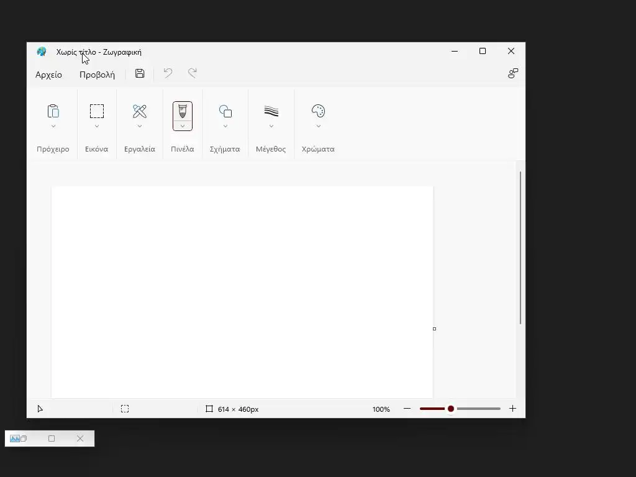Maximize the Ζωγραφική Paint window
The width and height of the screenshot is (636, 477).
click(x=483, y=51)
